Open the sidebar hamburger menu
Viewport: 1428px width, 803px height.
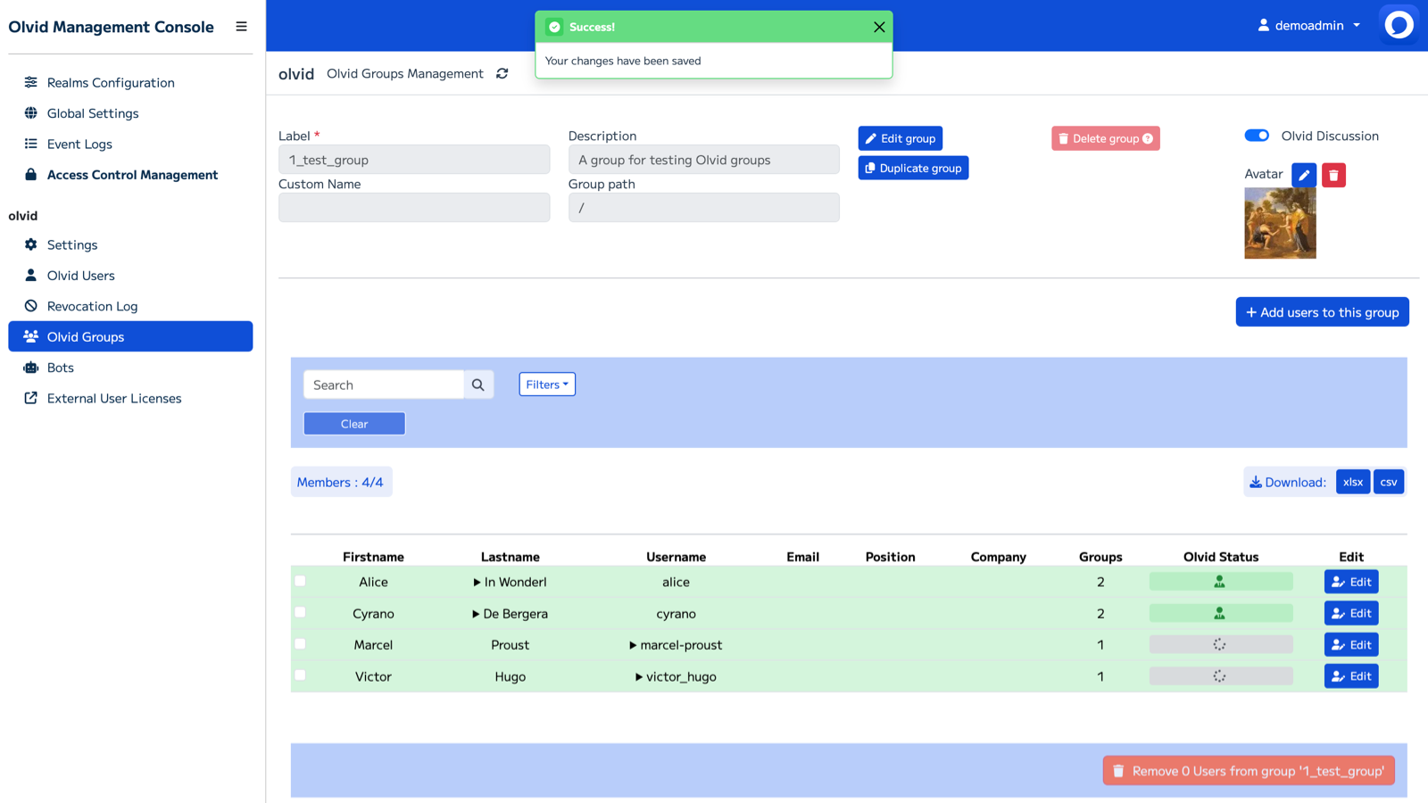(241, 26)
